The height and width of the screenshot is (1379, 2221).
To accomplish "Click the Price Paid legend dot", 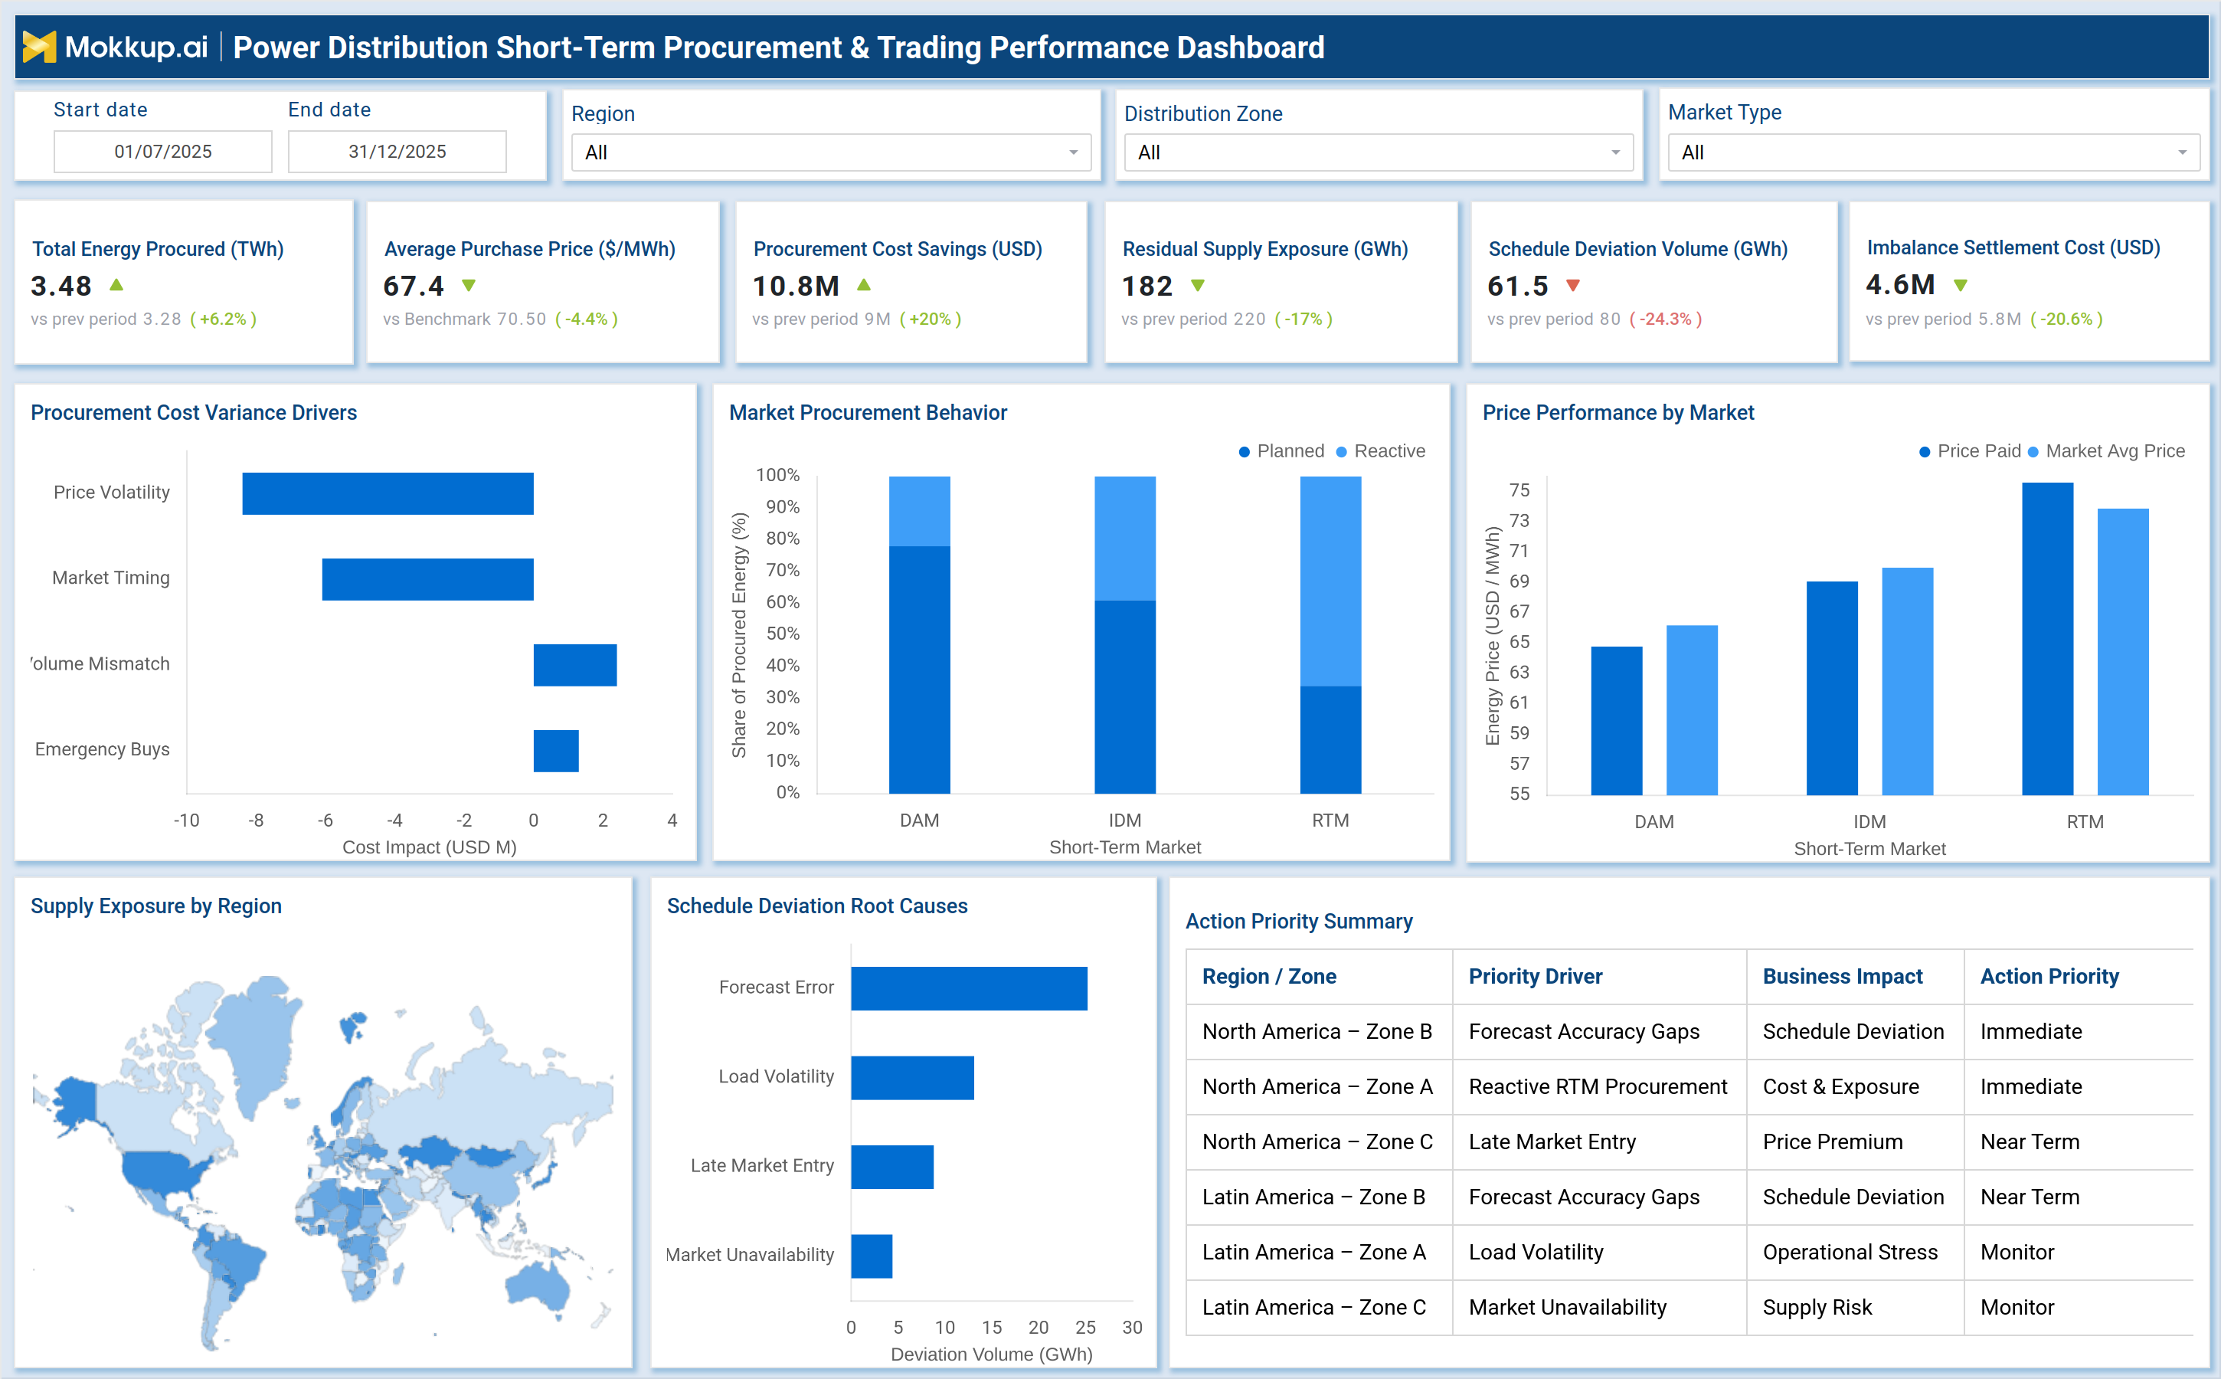I will (x=1925, y=451).
